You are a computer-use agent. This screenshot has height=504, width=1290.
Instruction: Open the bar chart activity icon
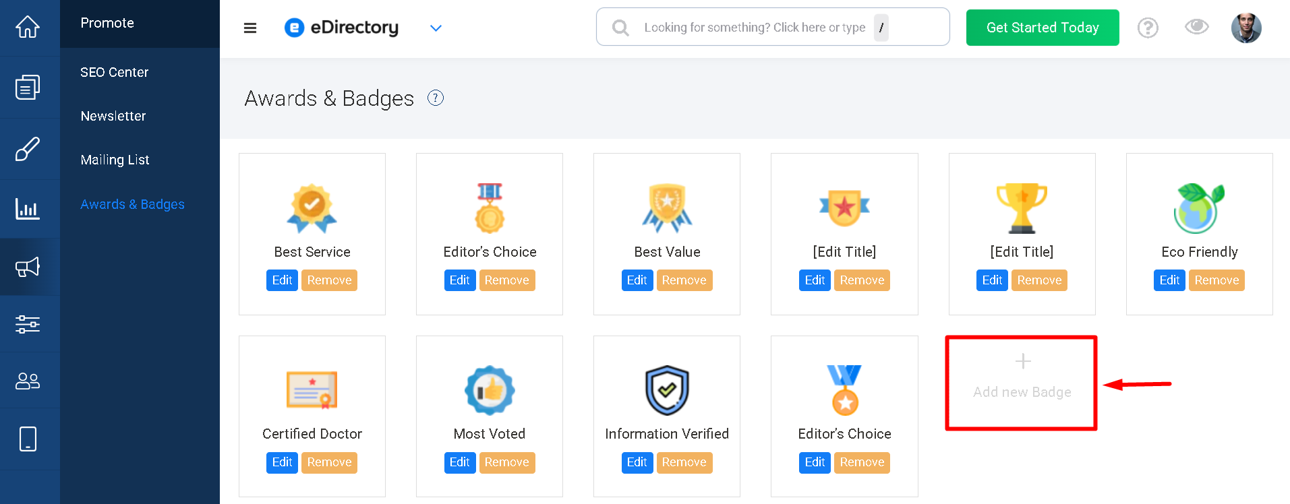pyautogui.click(x=28, y=209)
